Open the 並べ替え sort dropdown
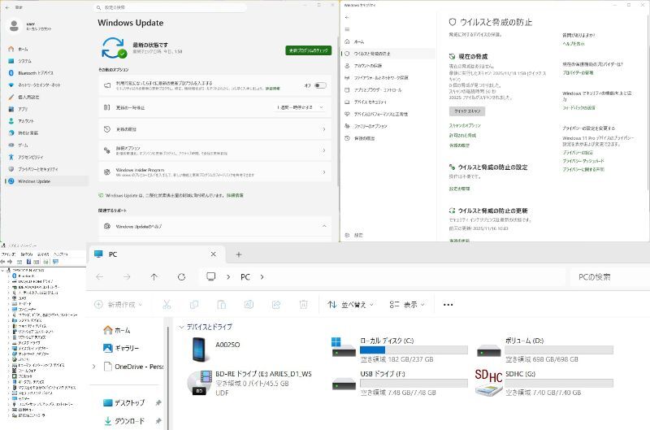This screenshot has width=650, height=430. click(x=350, y=305)
